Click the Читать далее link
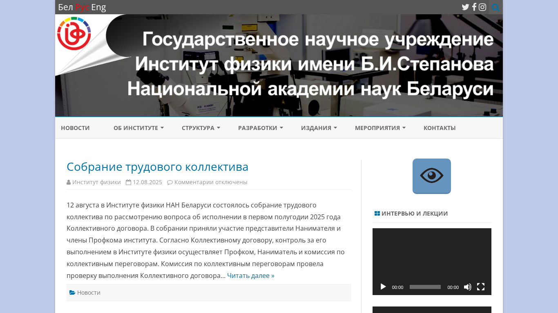The width and height of the screenshot is (558, 313). pos(251,276)
